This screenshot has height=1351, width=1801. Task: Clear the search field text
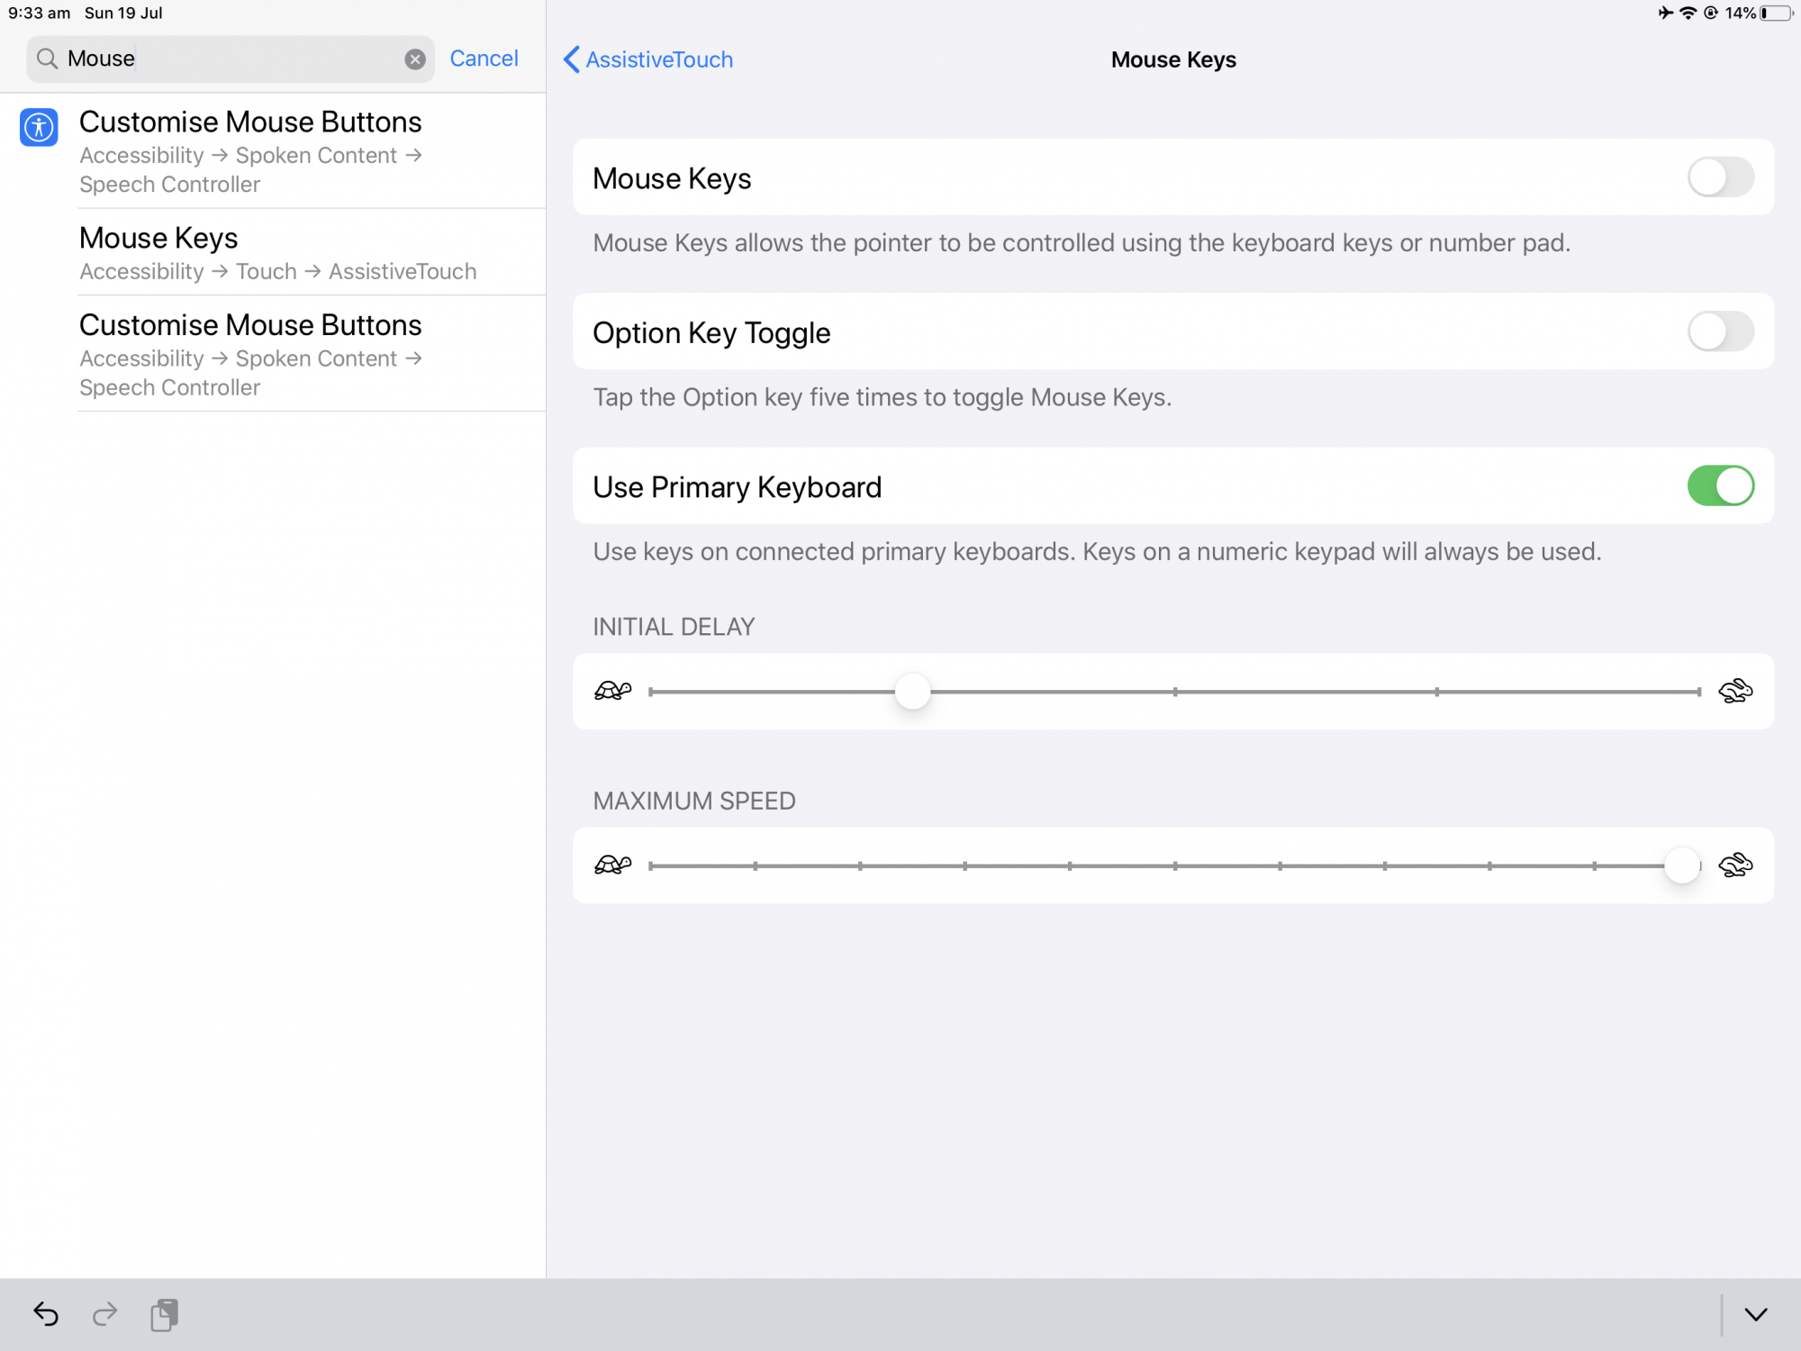[x=415, y=59]
